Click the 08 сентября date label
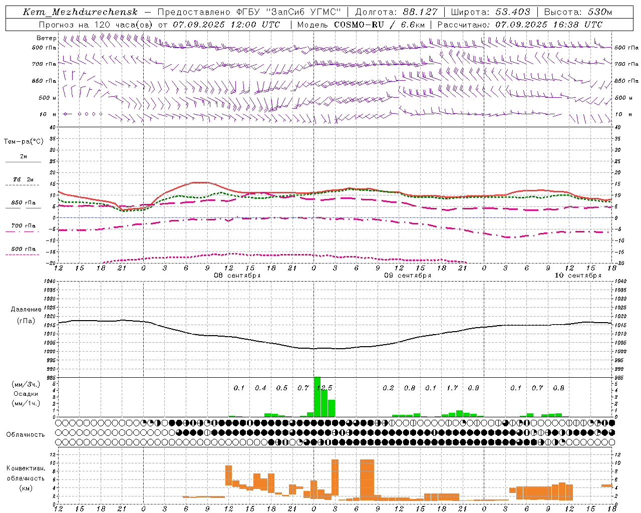The height and width of the screenshot is (513, 641). coord(237,275)
